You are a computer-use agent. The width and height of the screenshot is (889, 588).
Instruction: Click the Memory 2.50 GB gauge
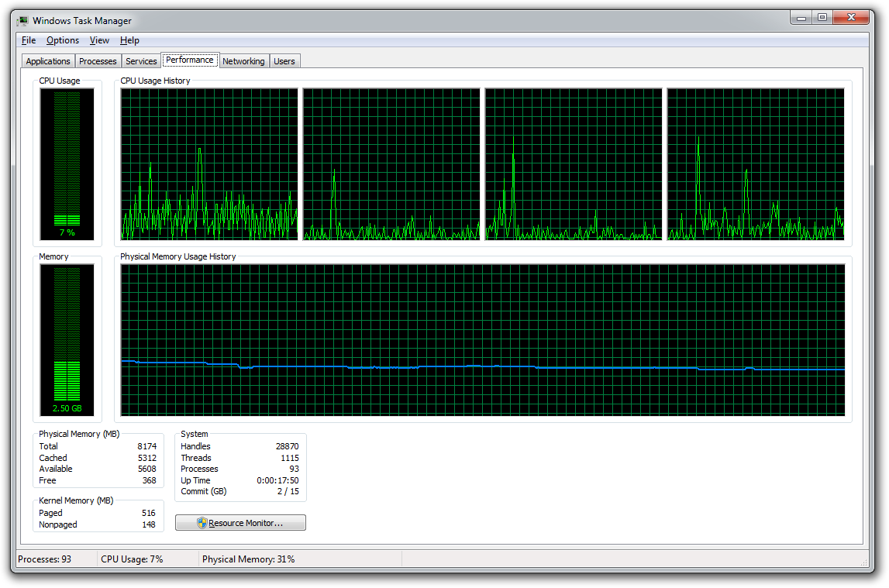click(x=67, y=340)
